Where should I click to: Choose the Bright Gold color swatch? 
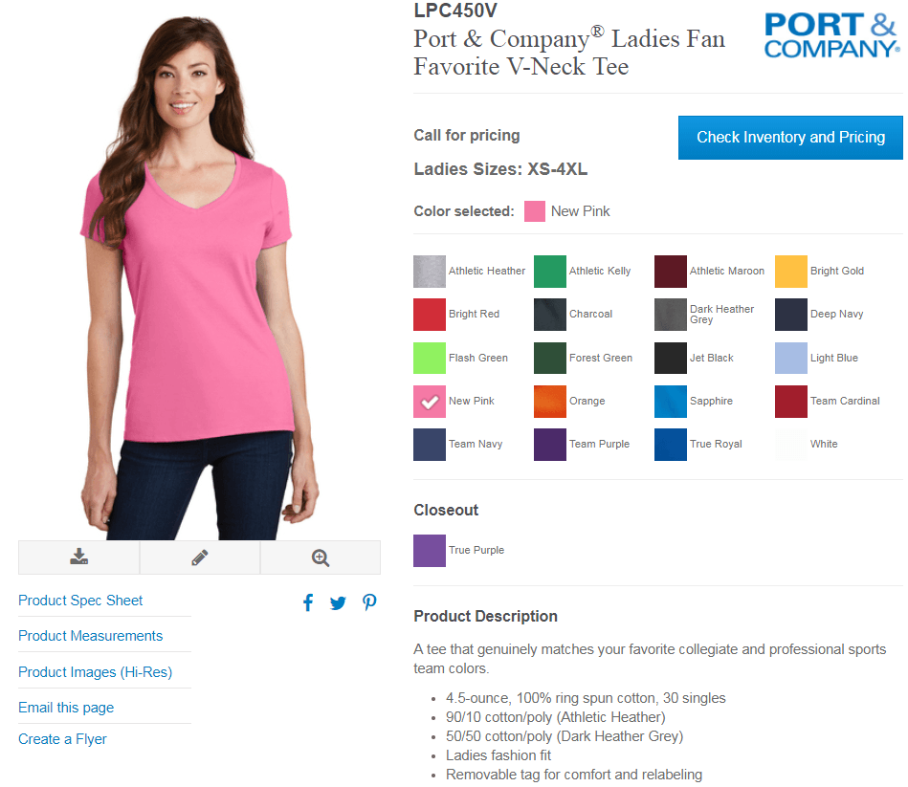click(x=791, y=272)
